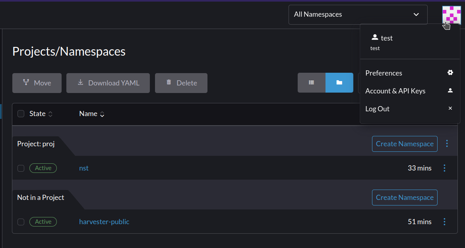Switch to flat list view icon
Image resolution: width=465 pixels, height=248 pixels.
pyautogui.click(x=312, y=83)
